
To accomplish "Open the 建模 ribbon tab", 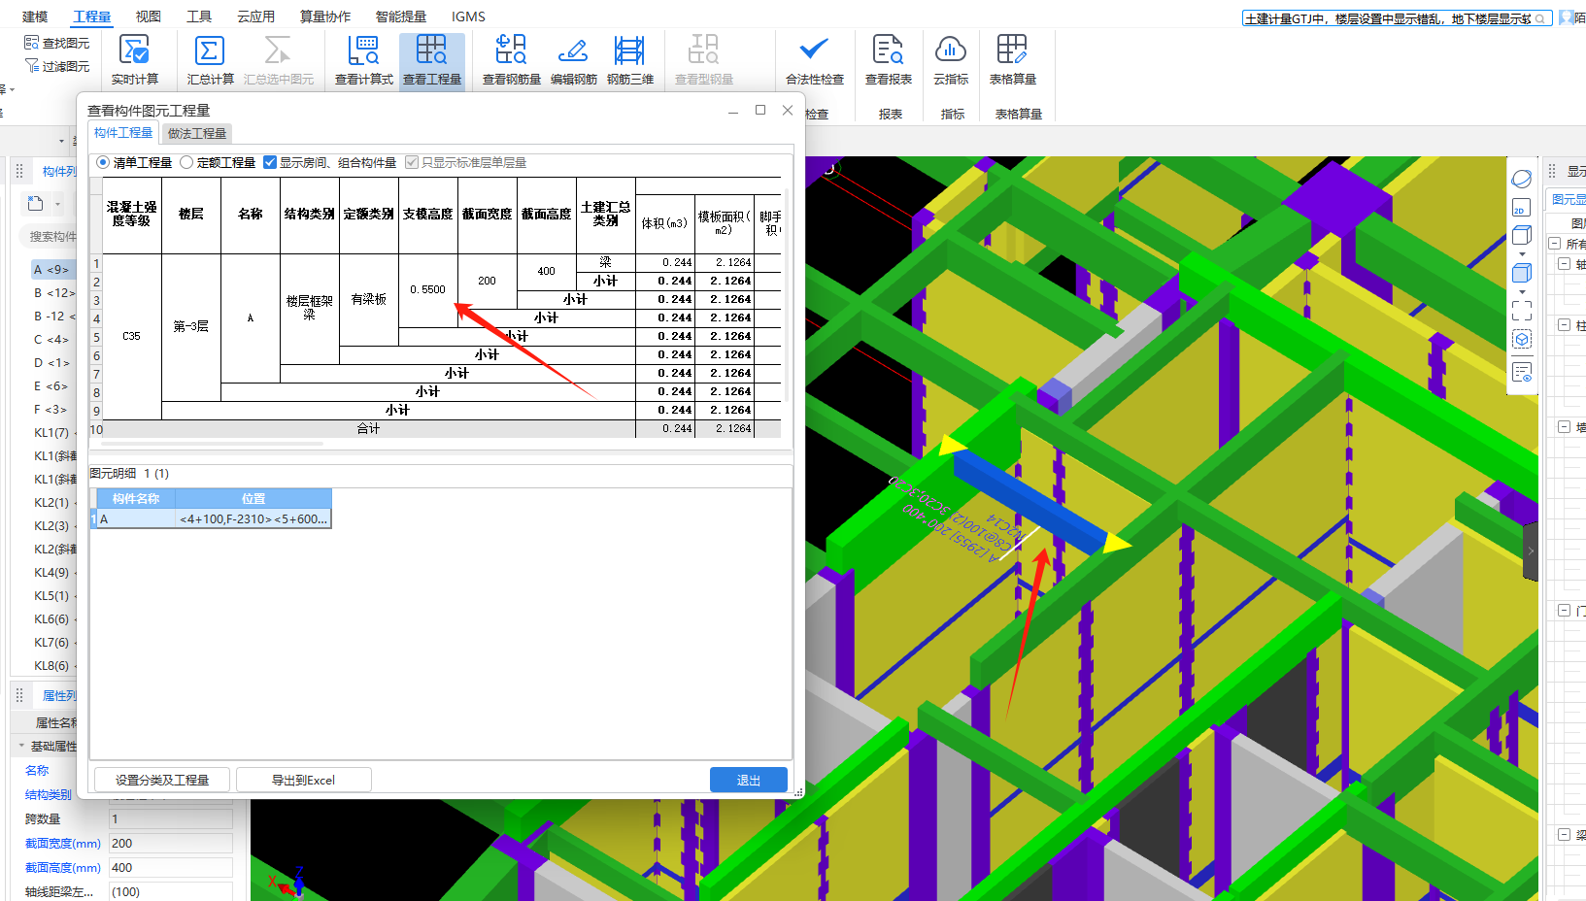I will (35, 17).
